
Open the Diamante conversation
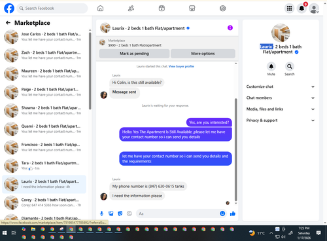coord(44,217)
